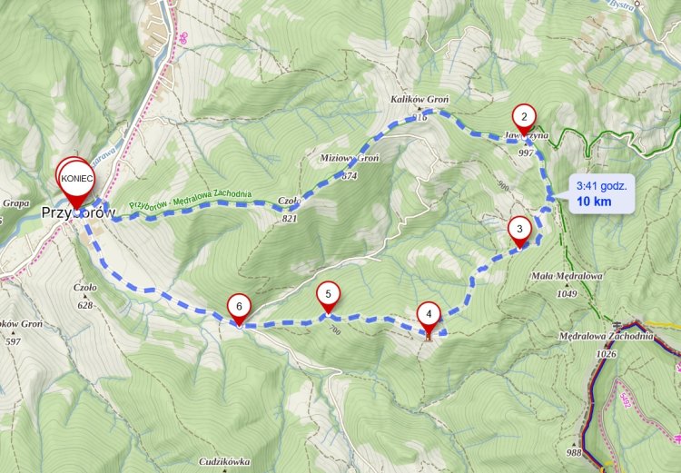Click the Cudzikówka peak label
Viewport: 681px width, 473px height.
tap(224, 462)
